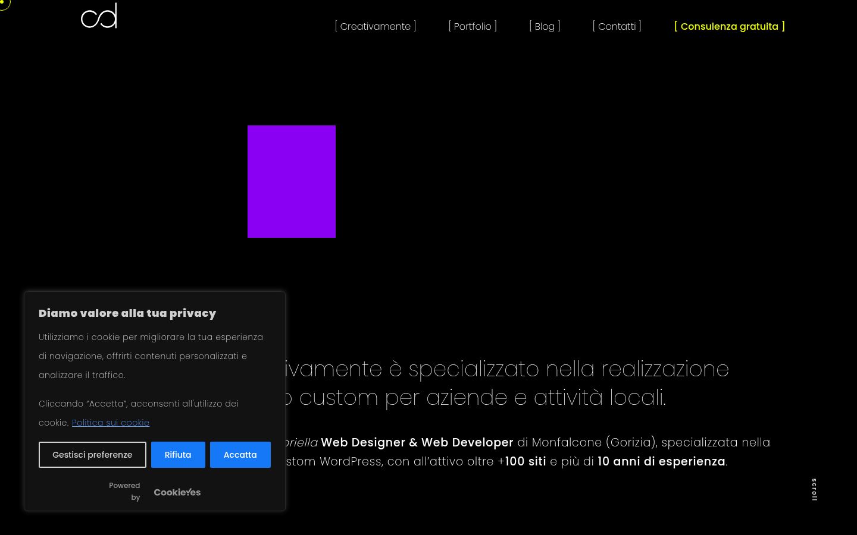Viewport: 857px width, 535px height.
Task: Open the Politica sui cookie link
Action: tap(111, 423)
